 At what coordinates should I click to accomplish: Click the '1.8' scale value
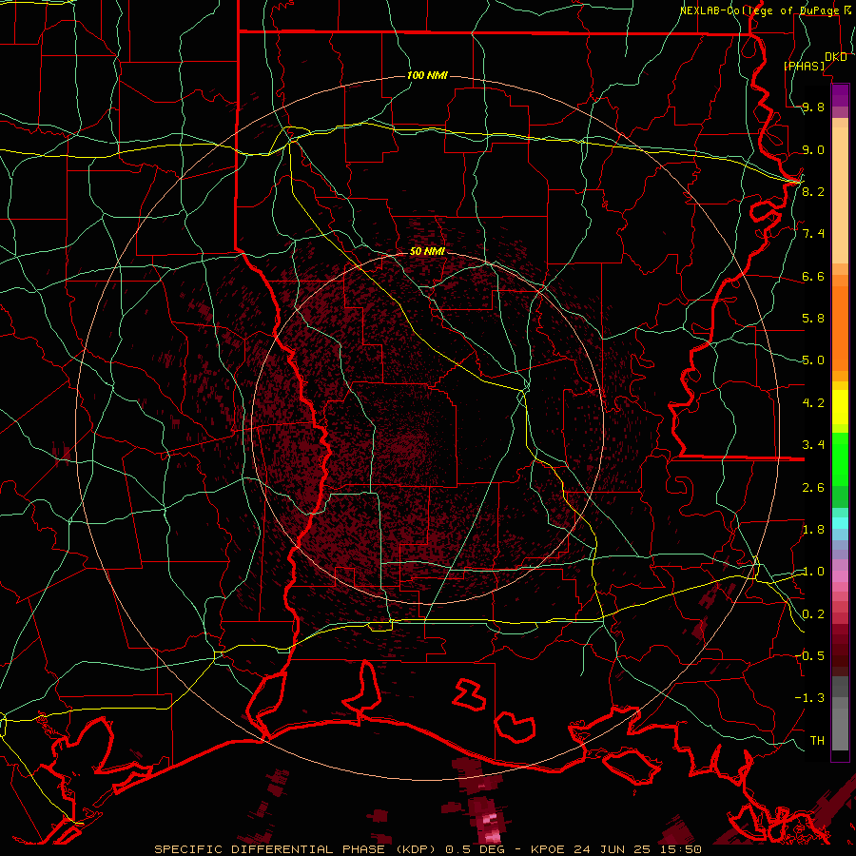(x=813, y=529)
